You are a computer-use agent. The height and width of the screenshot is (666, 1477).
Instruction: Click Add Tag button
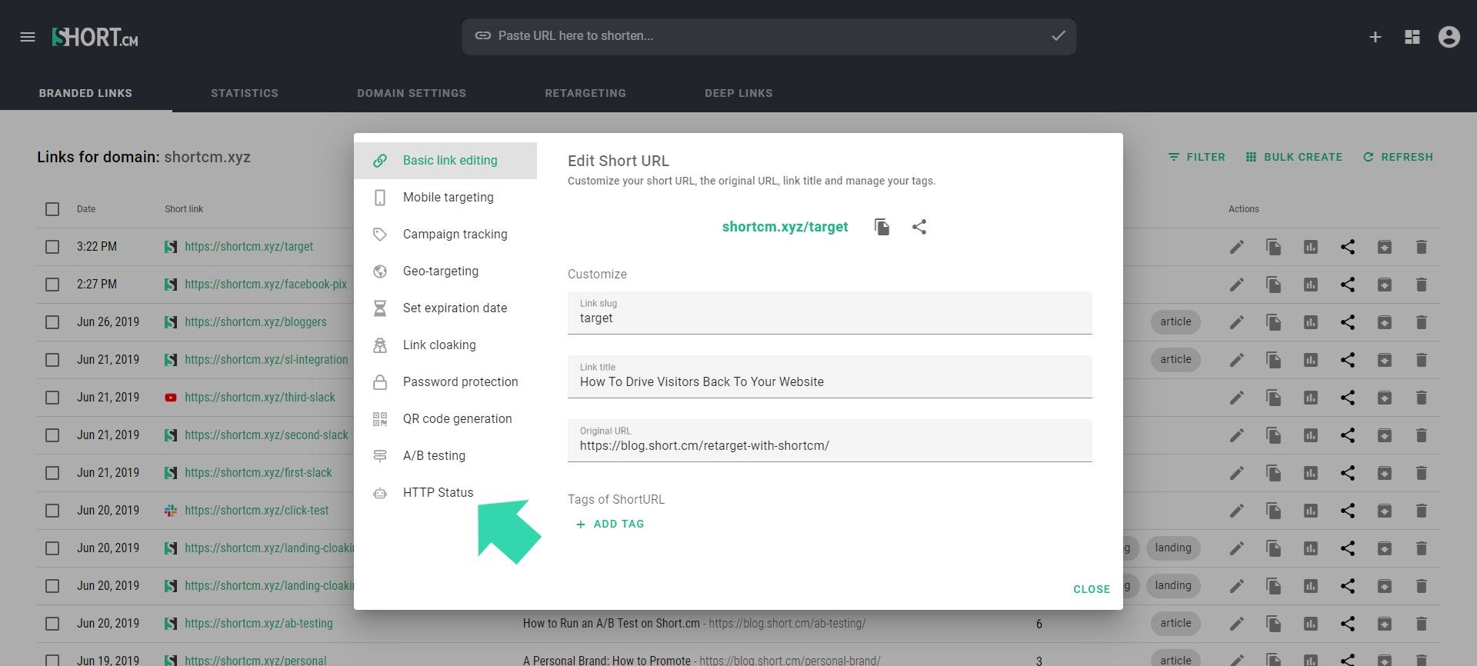pos(610,524)
